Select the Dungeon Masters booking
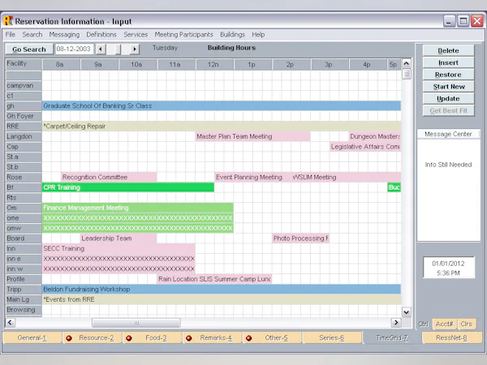Image resolution: width=487 pixels, height=365 pixels. pyautogui.click(x=374, y=136)
